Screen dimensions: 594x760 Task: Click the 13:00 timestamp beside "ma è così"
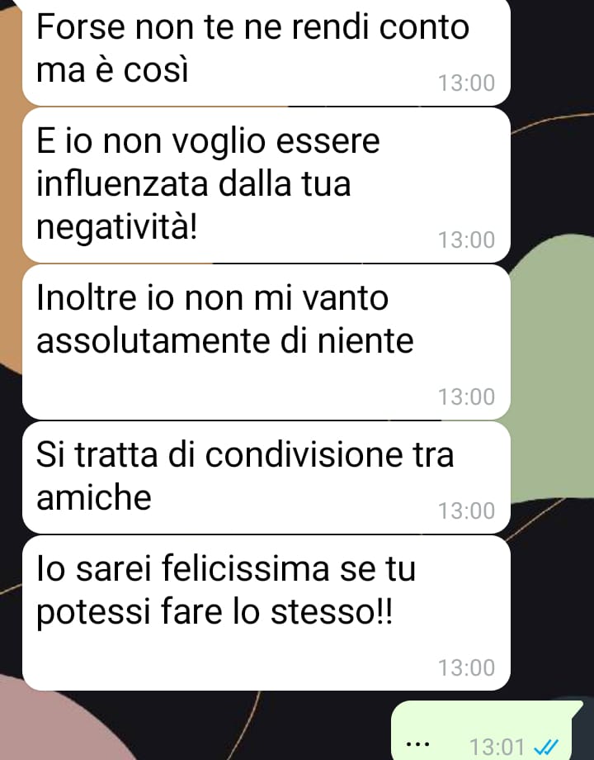coord(467,83)
